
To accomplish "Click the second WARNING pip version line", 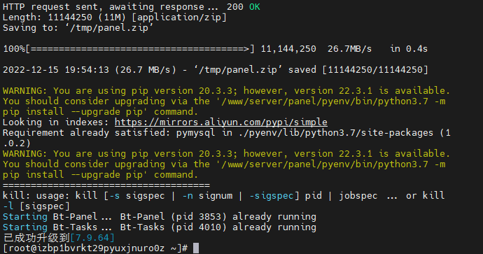I will tap(226, 154).
